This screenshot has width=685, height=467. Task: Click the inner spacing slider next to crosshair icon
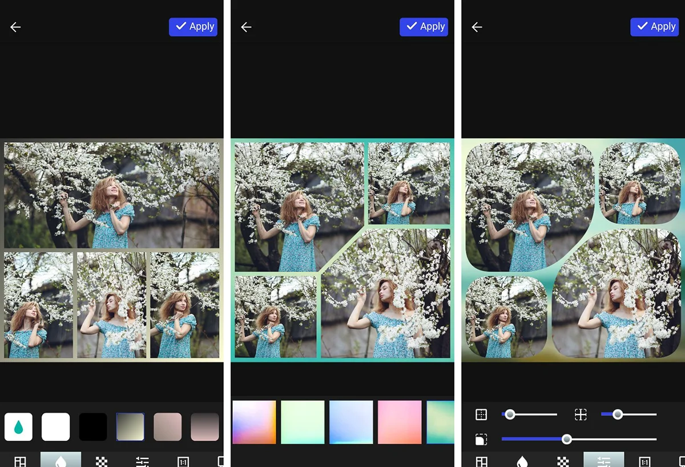coord(628,414)
